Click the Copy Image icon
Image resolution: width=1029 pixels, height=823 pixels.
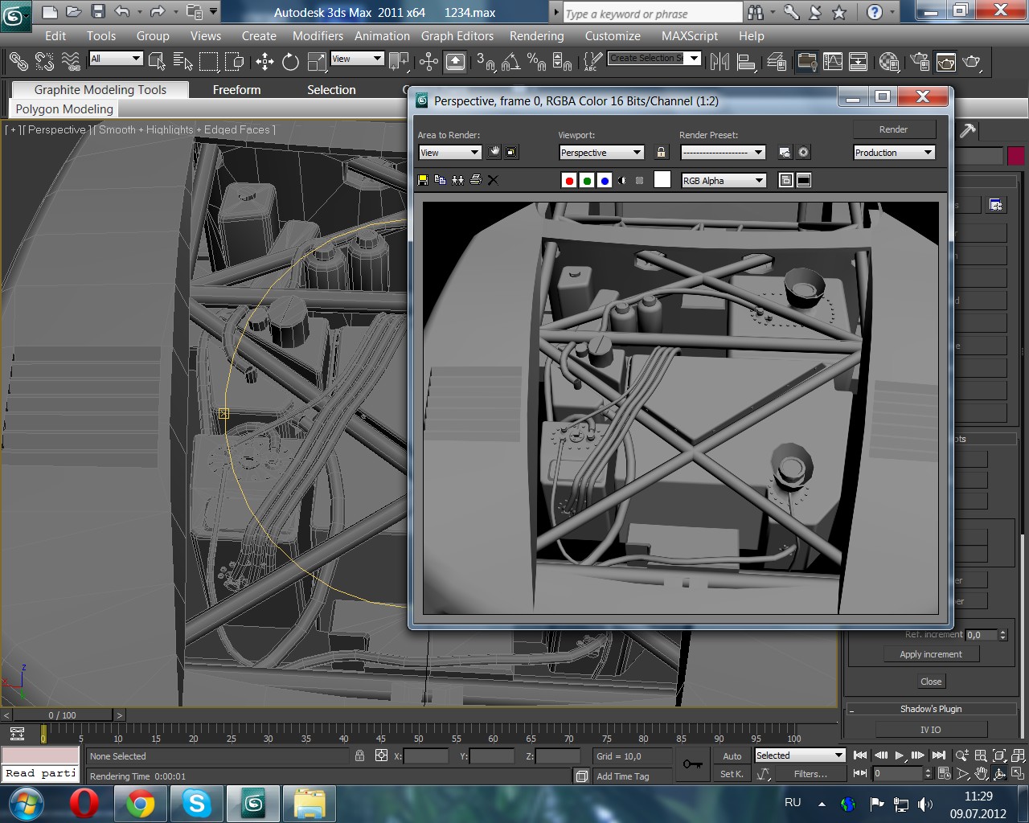(440, 180)
